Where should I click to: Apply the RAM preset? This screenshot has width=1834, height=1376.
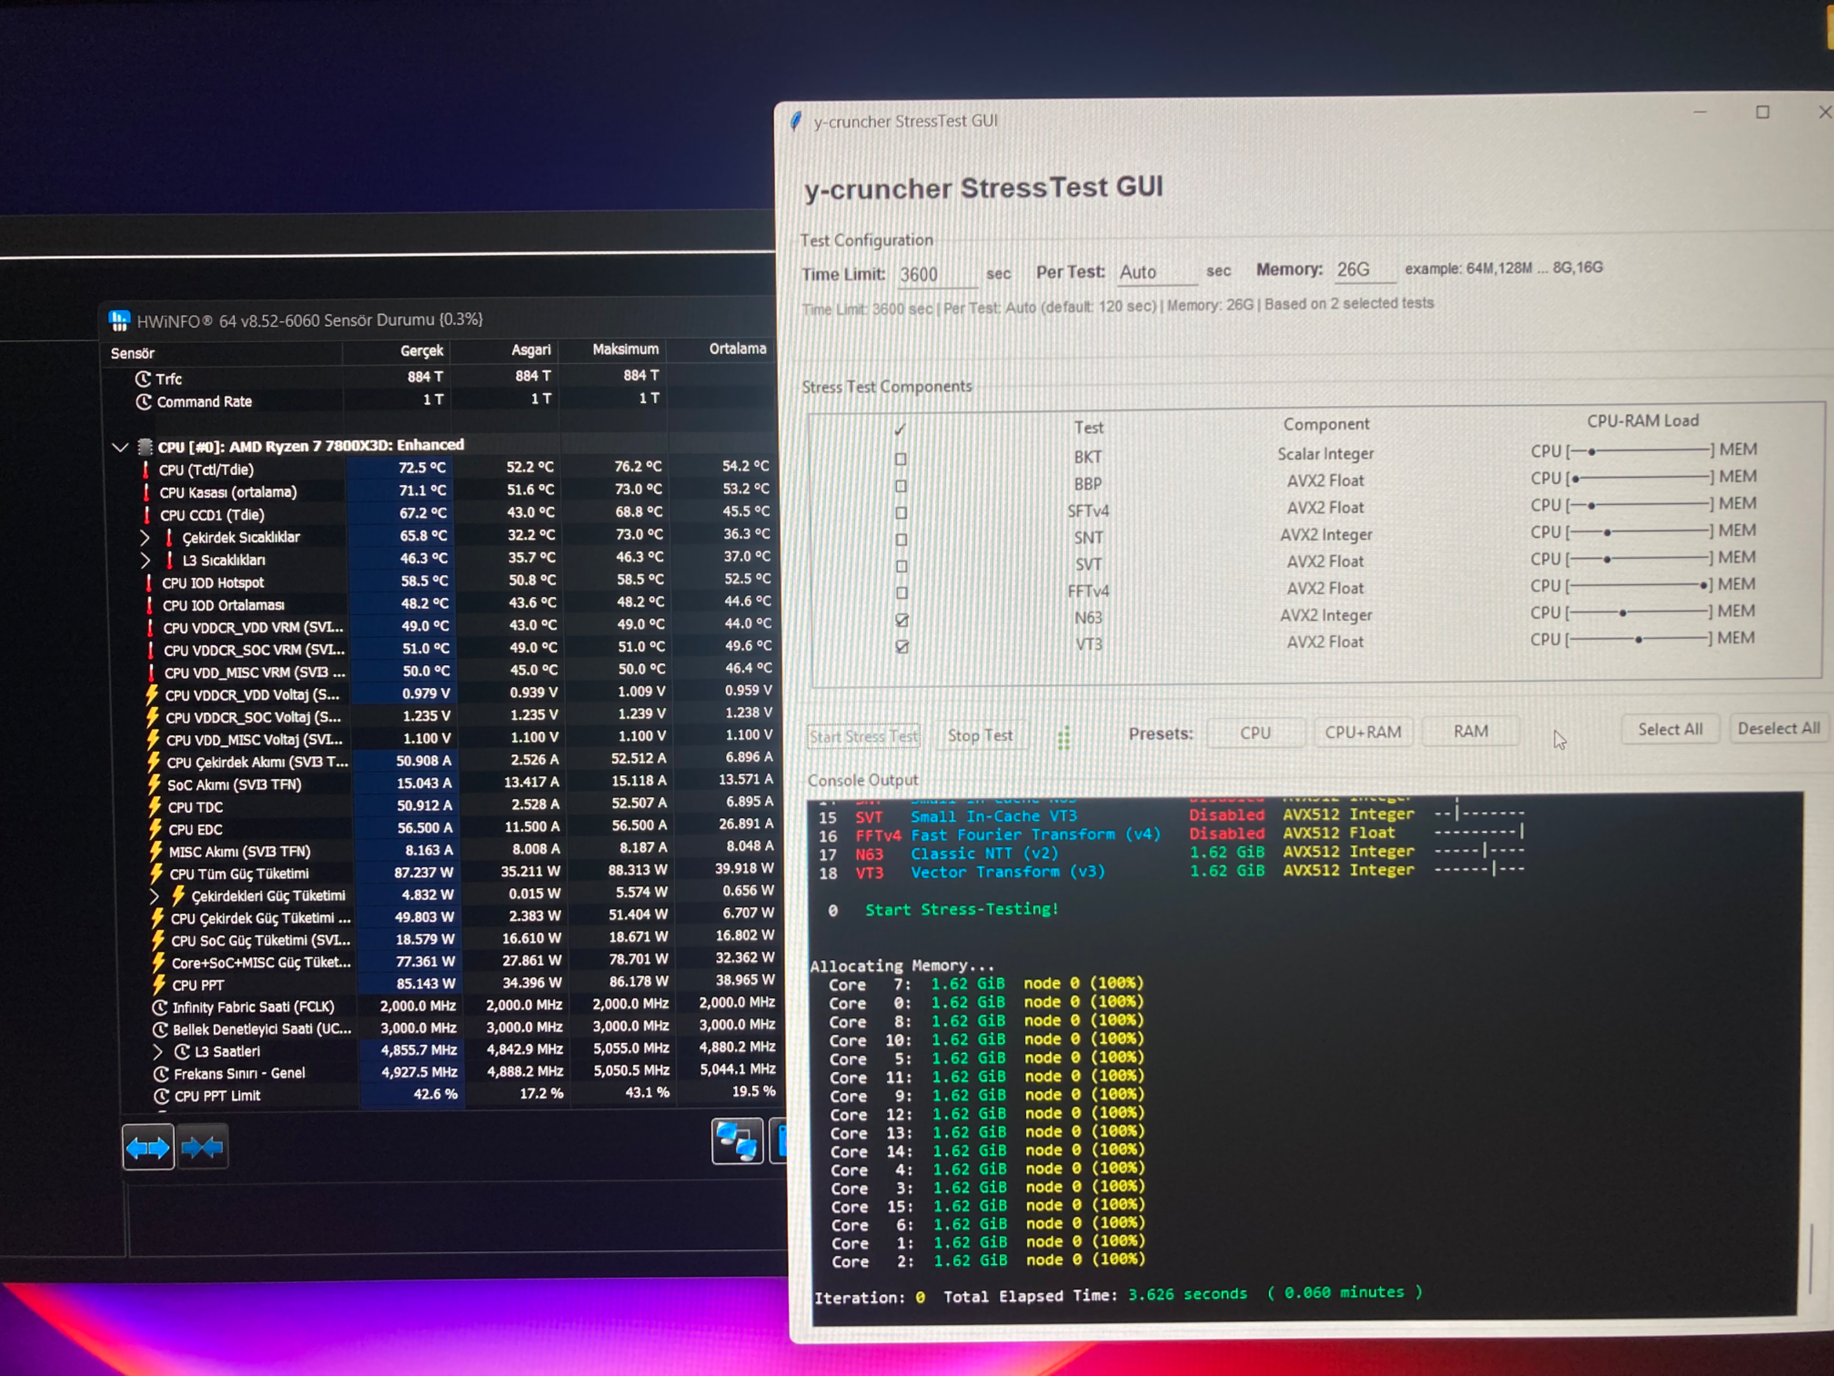click(x=1471, y=731)
